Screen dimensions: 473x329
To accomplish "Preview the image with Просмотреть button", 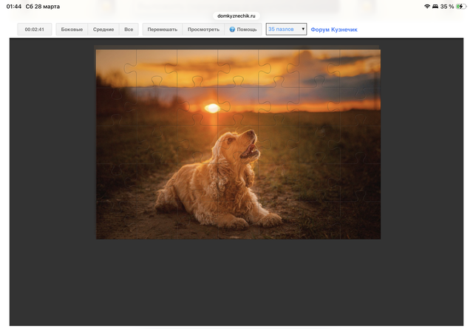I will [203, 30].
